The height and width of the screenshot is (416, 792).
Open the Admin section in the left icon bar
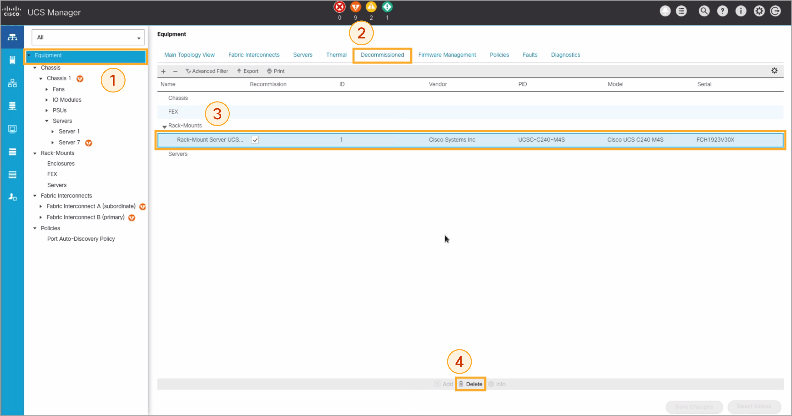[x=12, y=197]
